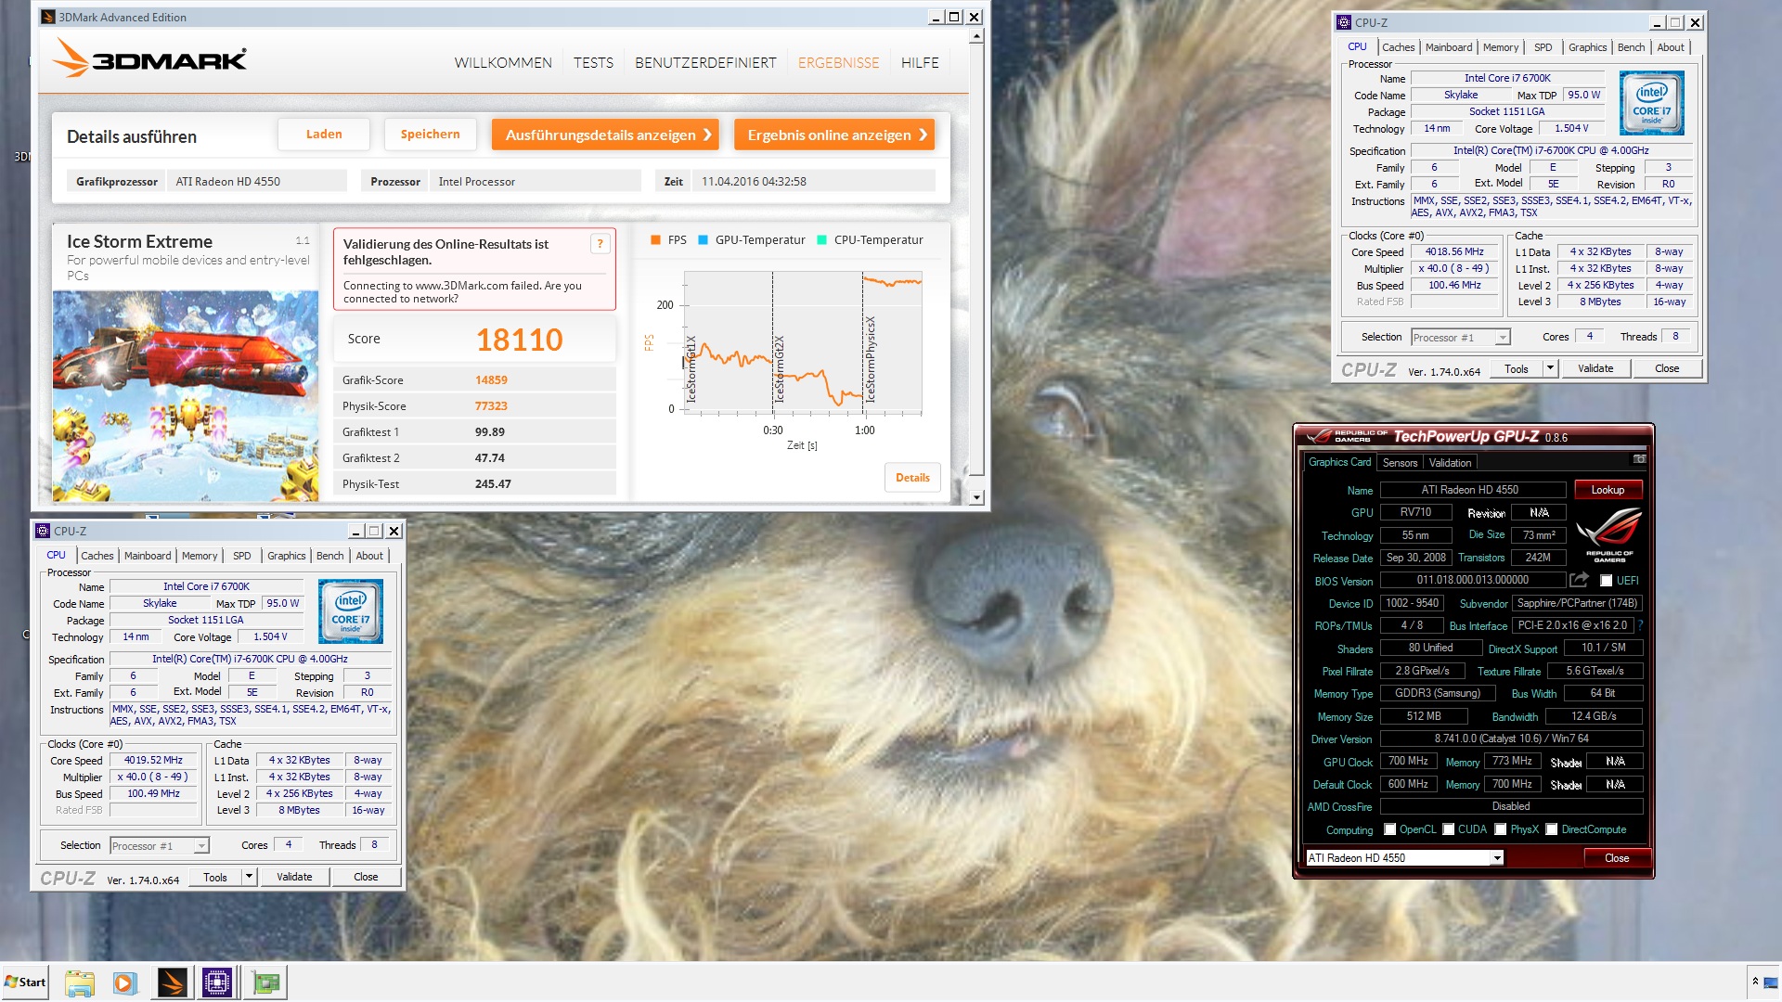Toggle the UEFI checkbox in GPU-Z

1606,581
